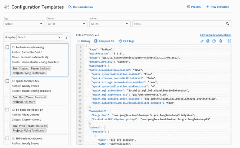Open the Authors All (23) dropdown
This screenshot has height=148, width=240.
click(110, 24)
